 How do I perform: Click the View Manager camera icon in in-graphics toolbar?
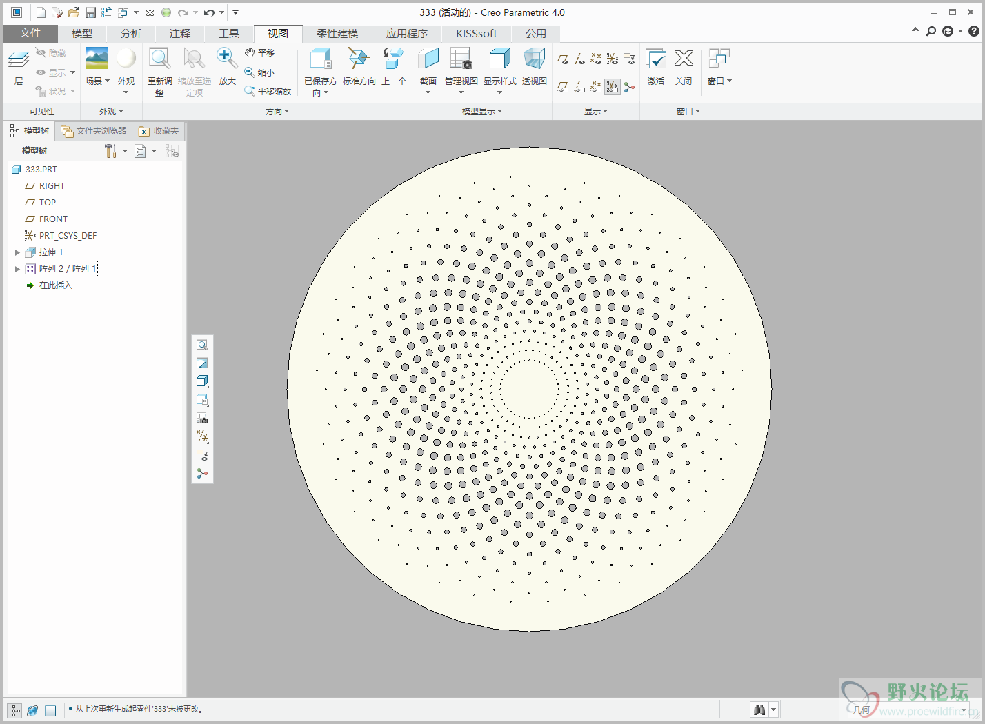202,418
